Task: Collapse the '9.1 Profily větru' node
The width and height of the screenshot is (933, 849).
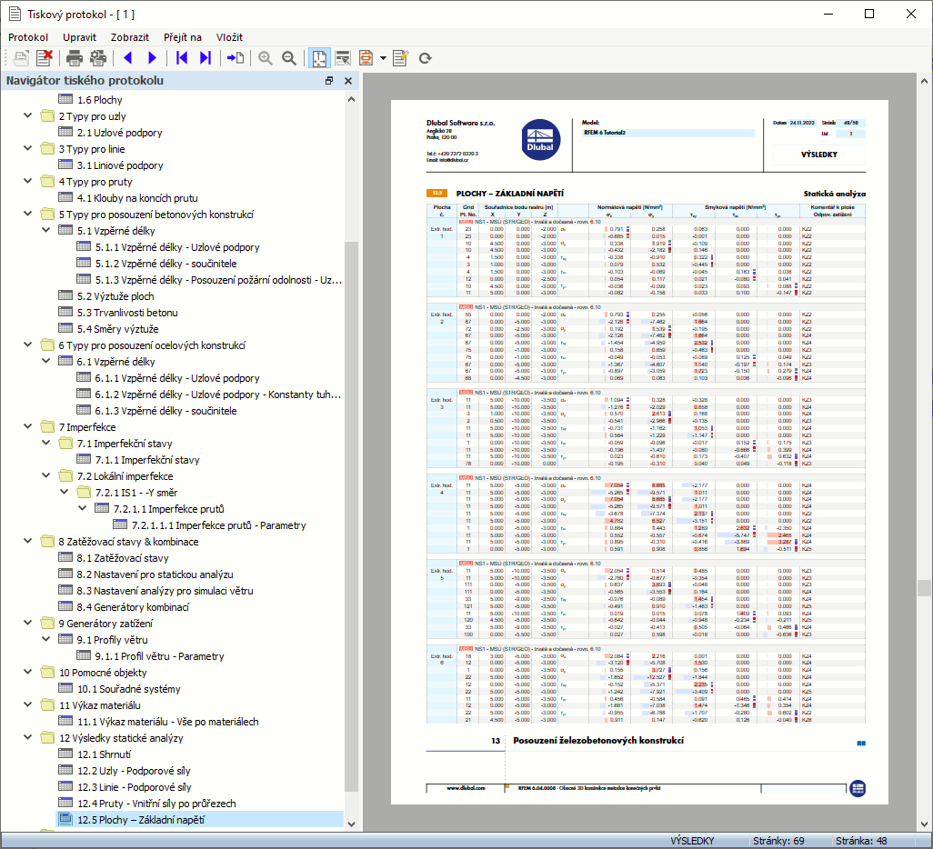Action: tap(45, 639)
